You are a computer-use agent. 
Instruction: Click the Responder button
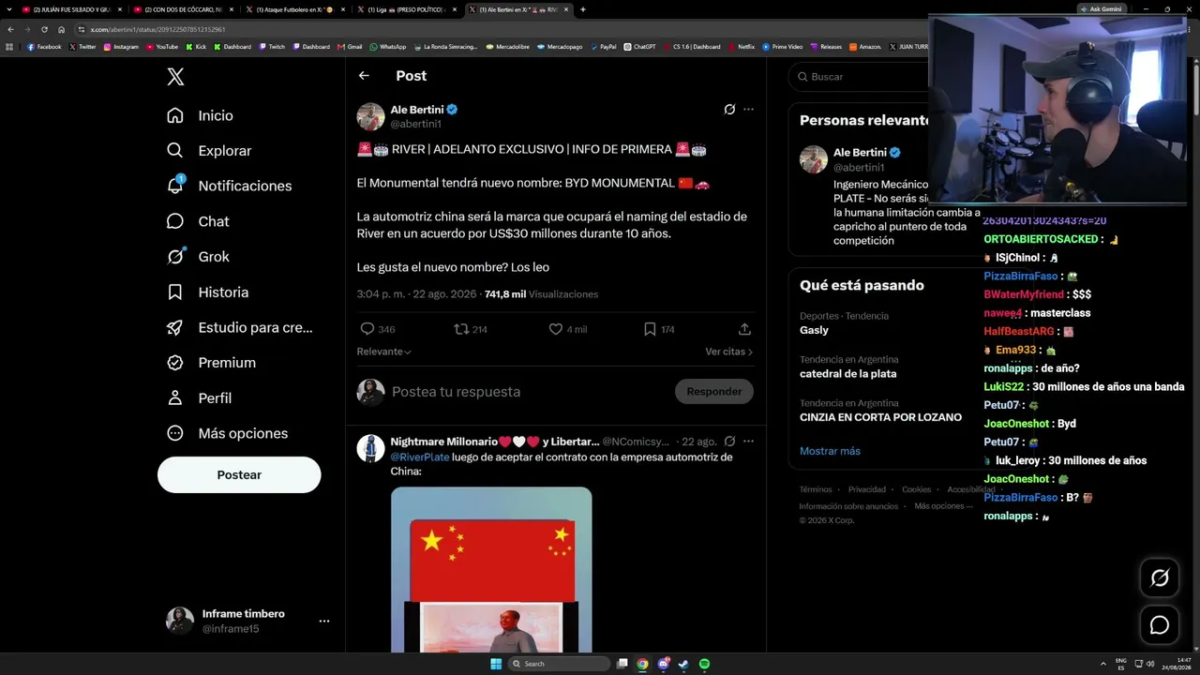pos(714,392)
